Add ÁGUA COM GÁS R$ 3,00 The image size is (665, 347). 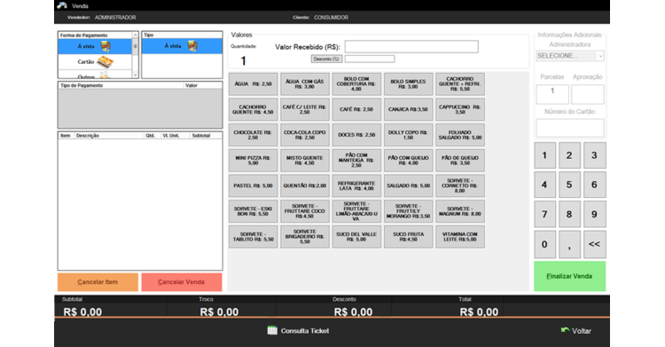[x=304, y=84]
